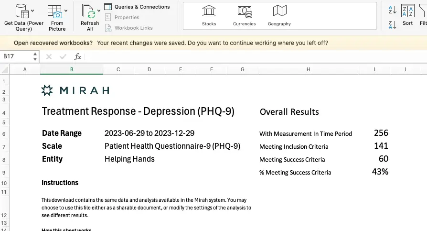Viewport: 427px width, 231px height.
Task: Click 'Treatment Response - Depression (PHQ-9)' title
Action: coord(138,111)
